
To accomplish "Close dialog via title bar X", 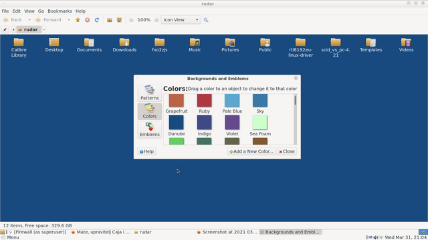I will [296, 78].
